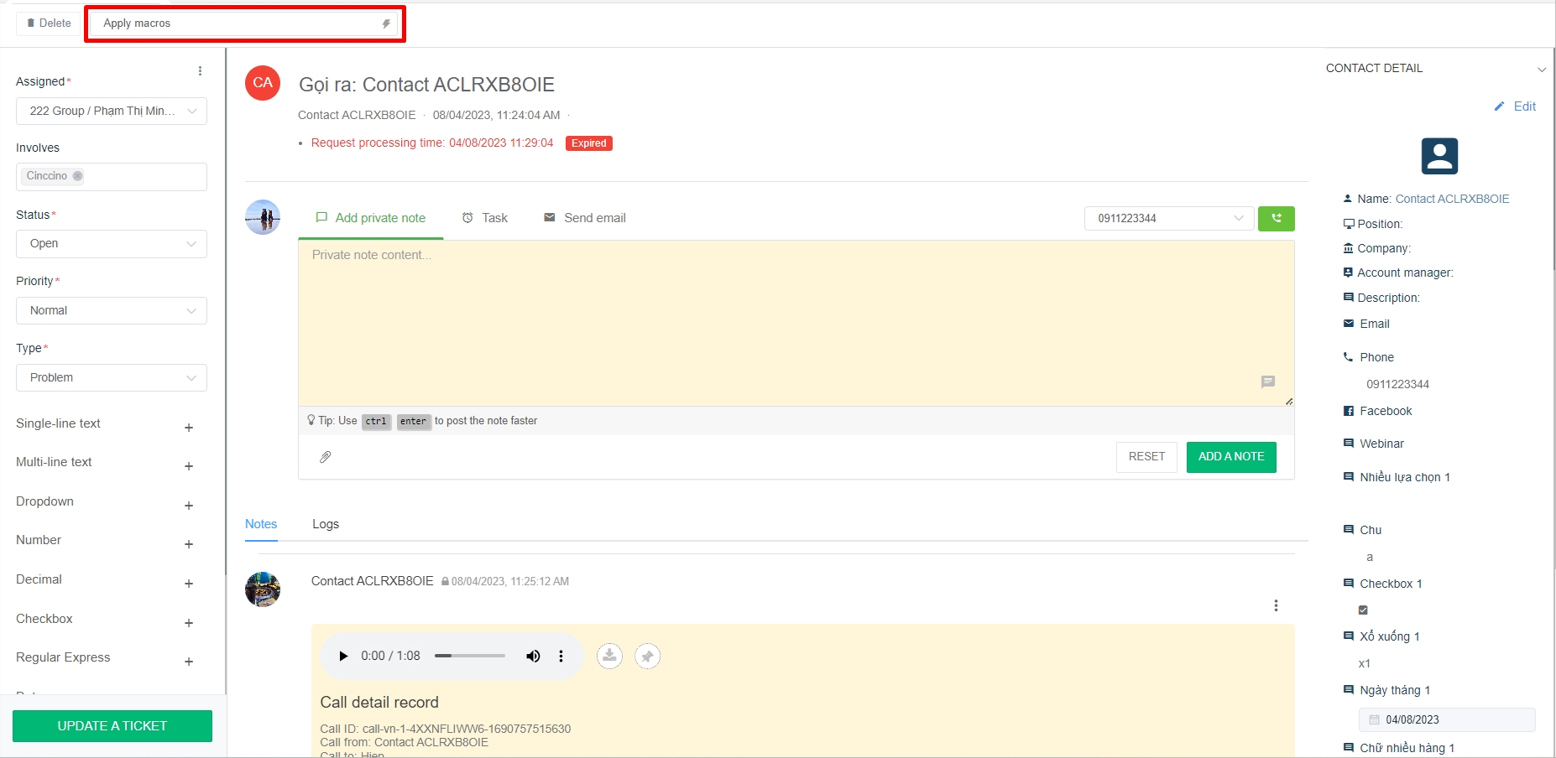Select the Send email tab
The width and height of the screenshot is (1556, 758).
pos(585,218)
